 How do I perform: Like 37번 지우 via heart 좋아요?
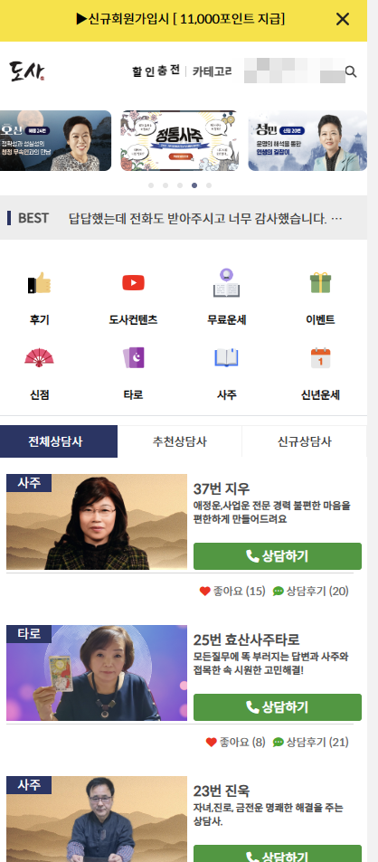click(x=232, y=591)
